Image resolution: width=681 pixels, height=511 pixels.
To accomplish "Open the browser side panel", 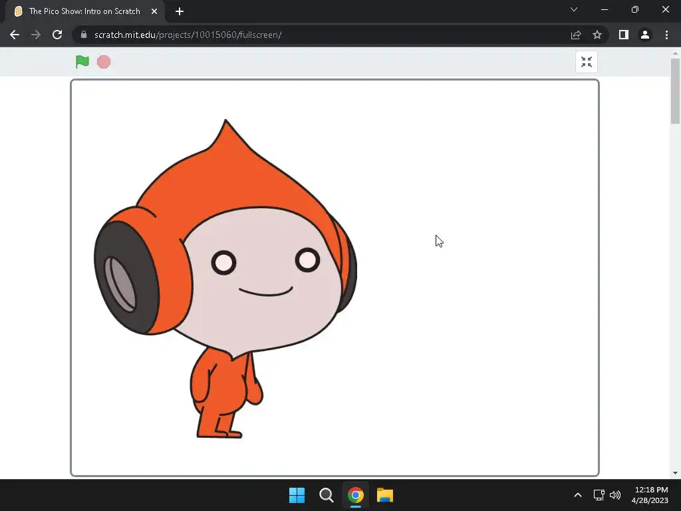I will [x=624, y=35].
